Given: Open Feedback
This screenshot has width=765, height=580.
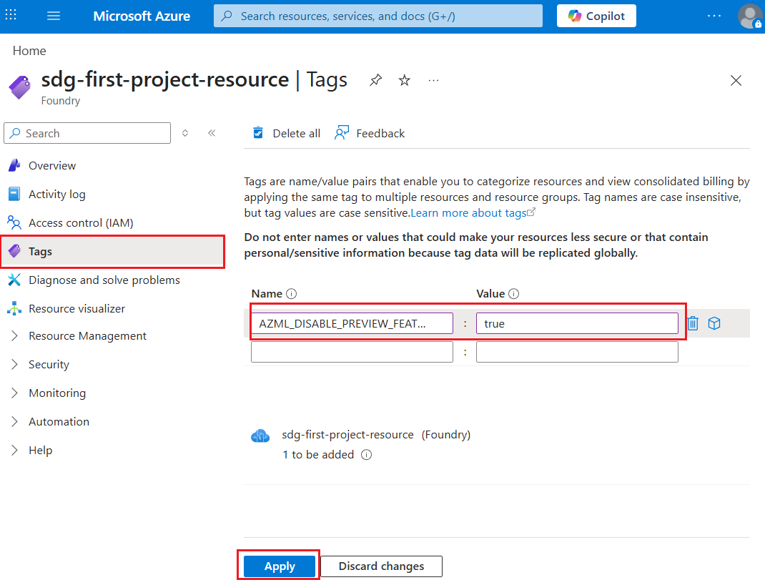Looking at the screenshot, I should [x=369, y=133].
